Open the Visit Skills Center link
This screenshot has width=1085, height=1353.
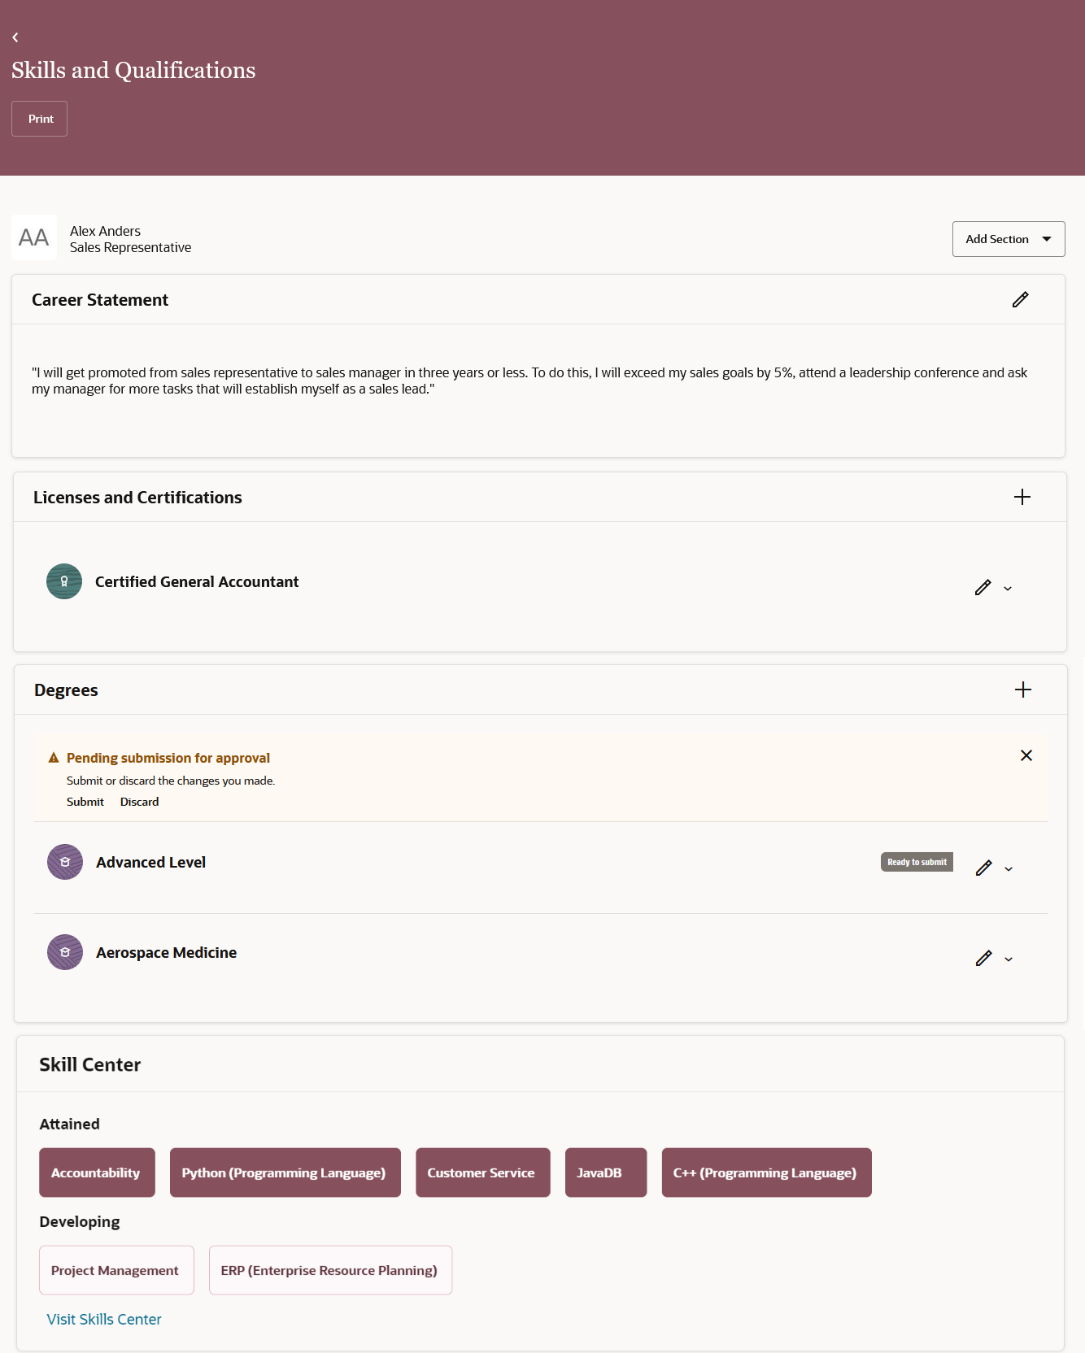tap(104, 1320)
